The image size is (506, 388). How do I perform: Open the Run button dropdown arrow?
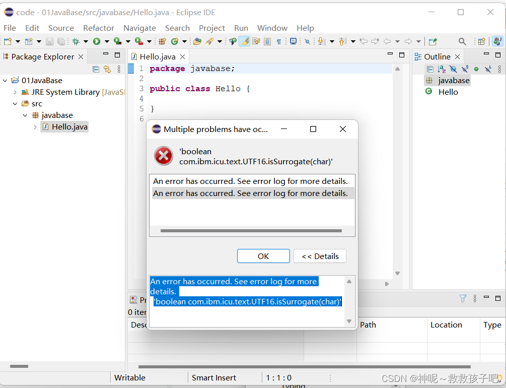pos(106,41)
